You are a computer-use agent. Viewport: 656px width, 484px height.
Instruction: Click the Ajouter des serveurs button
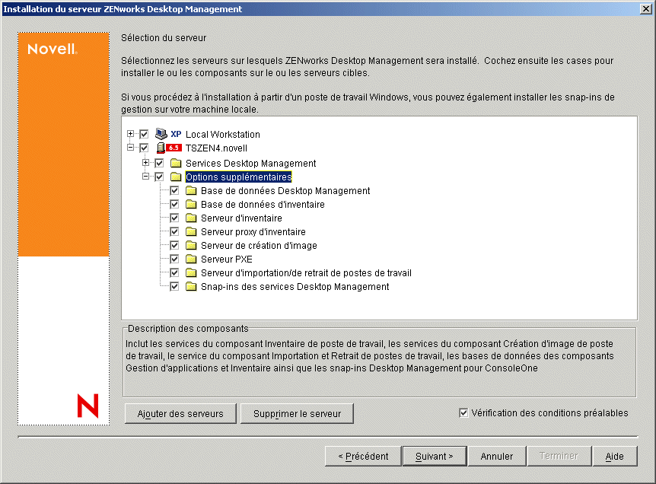[180, 413]
